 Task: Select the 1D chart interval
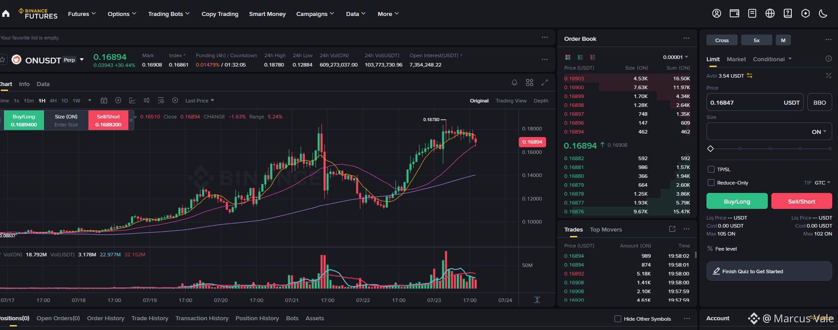(65, 101)
